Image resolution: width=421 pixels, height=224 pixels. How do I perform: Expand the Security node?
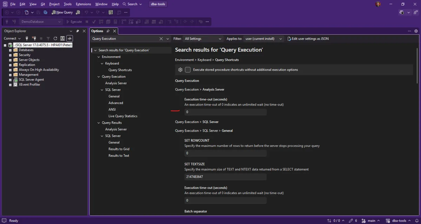coord(10,55)
